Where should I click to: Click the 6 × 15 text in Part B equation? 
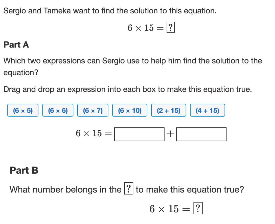point(164,209)
